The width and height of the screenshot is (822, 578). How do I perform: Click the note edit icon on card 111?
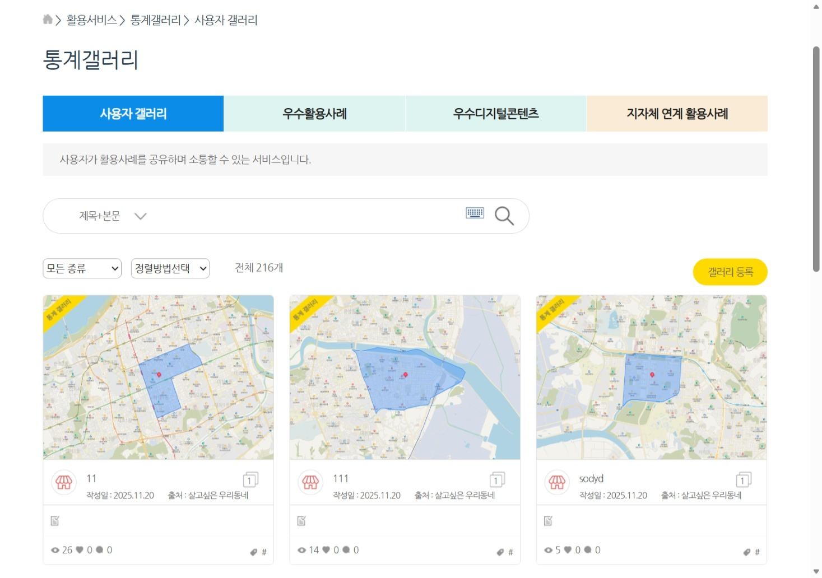(301, 521)
